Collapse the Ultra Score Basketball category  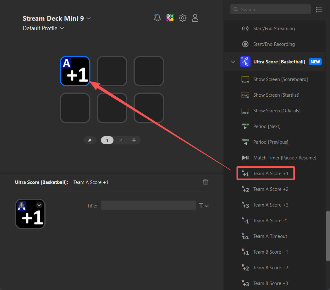pyautogui.click(x=233, y=62)
